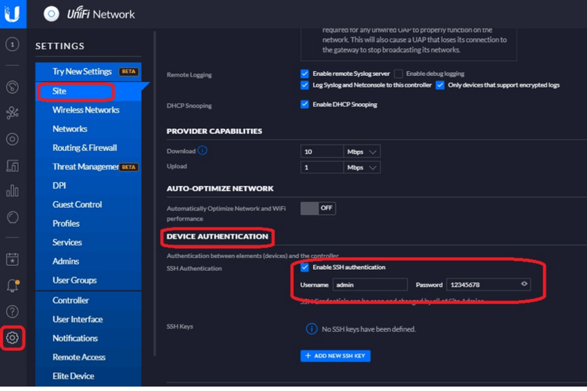Select Site in settings menu

coord(88,91)
